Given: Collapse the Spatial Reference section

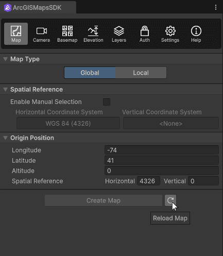Looking at the screenshot, I should click(6, 90).
